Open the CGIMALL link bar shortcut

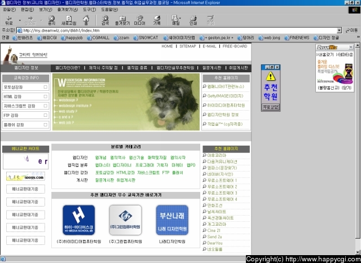(x=98, y=38)
